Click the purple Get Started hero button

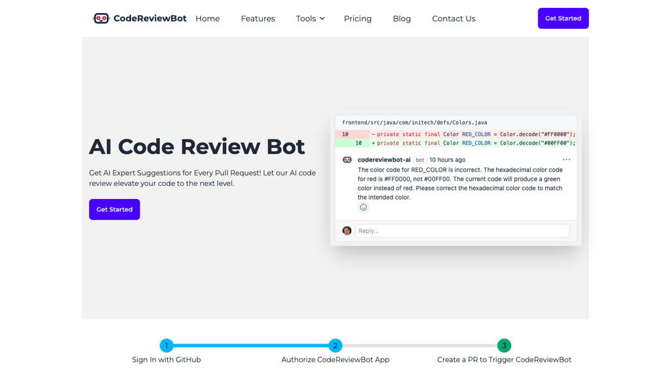click(x=114, y=209)
